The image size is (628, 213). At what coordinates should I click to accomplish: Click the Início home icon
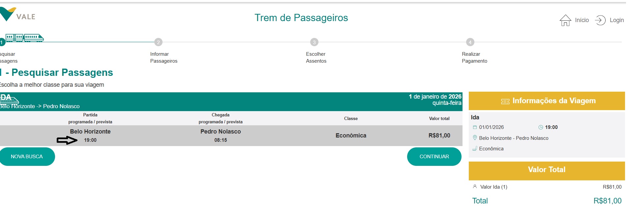pos(565,20)
